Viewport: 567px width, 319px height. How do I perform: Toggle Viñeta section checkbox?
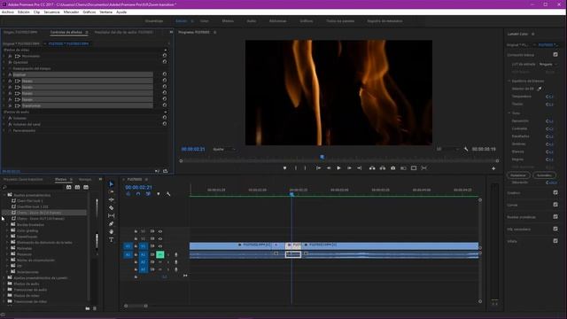tap(555, 241)
